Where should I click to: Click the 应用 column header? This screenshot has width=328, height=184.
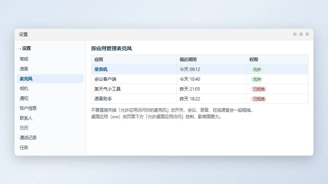click(x=134, y=60)
